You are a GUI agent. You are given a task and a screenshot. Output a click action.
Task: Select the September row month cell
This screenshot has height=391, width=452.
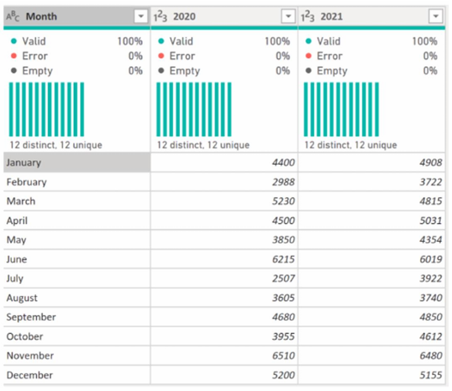pyautogui.click(x=76, y=317)
